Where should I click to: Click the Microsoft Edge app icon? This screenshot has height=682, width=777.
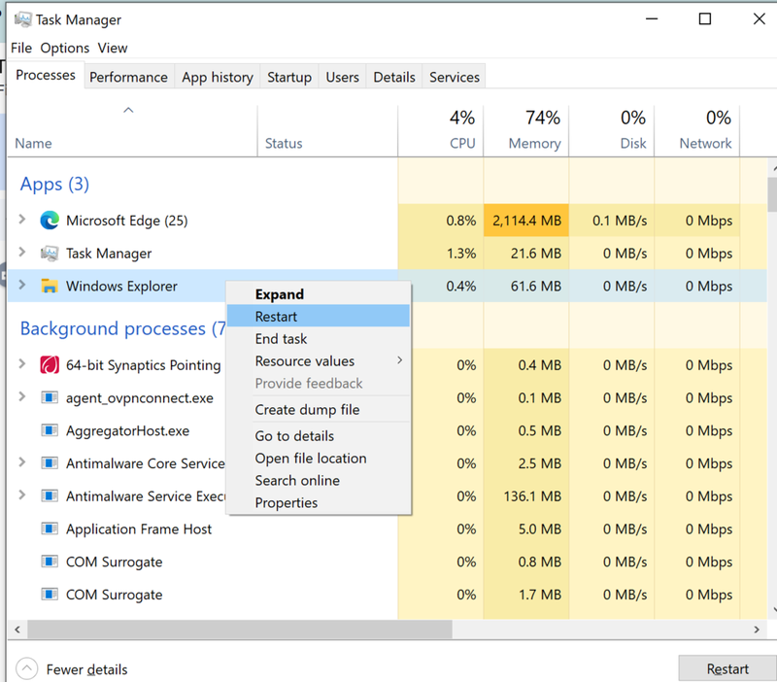(50, 221)
